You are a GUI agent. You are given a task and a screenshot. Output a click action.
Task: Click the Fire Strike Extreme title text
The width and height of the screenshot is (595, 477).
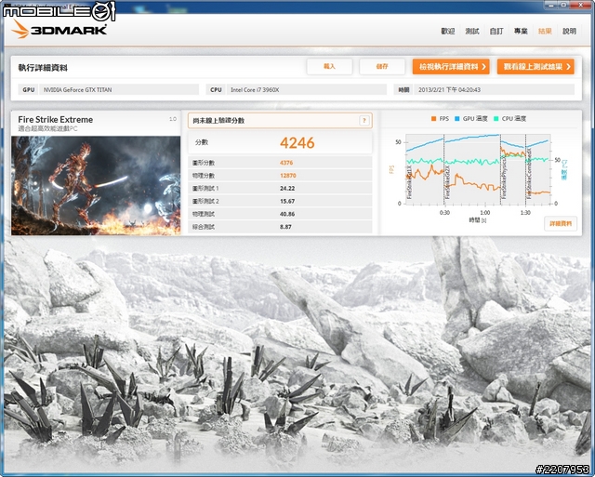click(56, 120)
